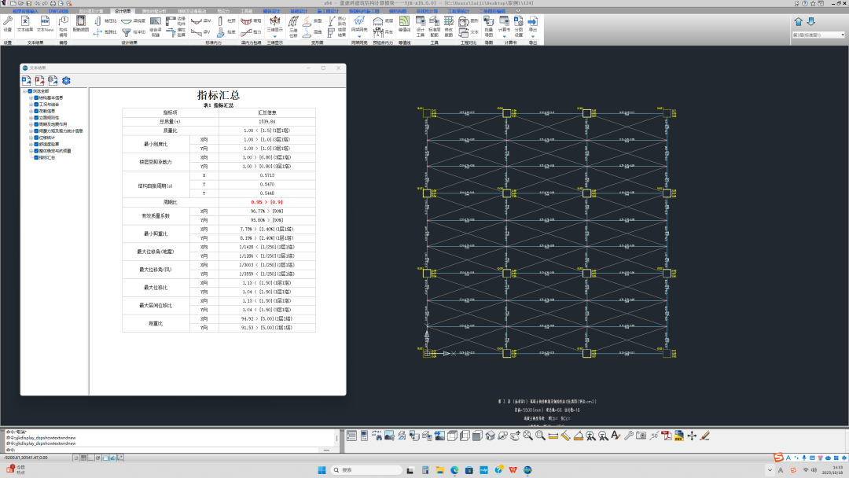Expand the 整体稳定与抗倾覆 tree node
849x478 pixels.
tap(31, 151)
